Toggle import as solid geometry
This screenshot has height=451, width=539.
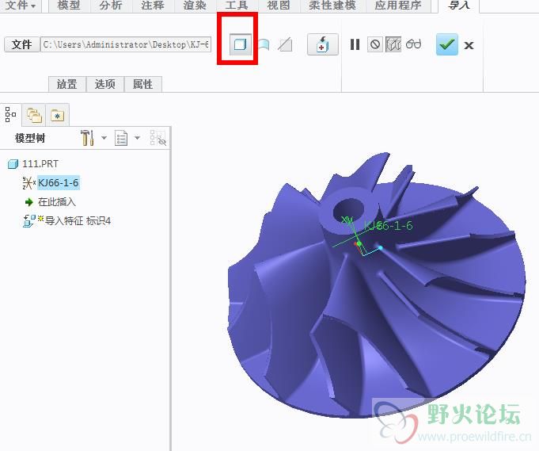tap(241, 44)
